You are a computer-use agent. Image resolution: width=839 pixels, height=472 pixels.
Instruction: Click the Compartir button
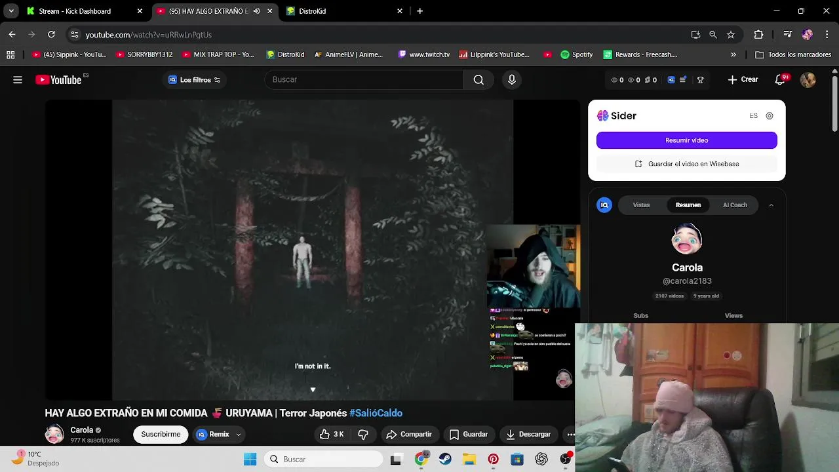(x=409, y=434)
